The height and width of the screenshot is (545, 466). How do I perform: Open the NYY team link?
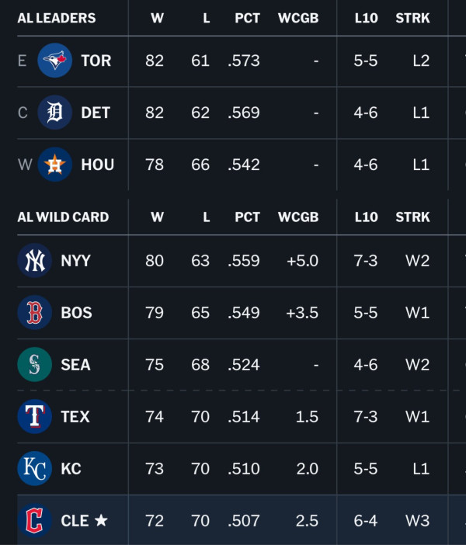click(x=76, y=261)
